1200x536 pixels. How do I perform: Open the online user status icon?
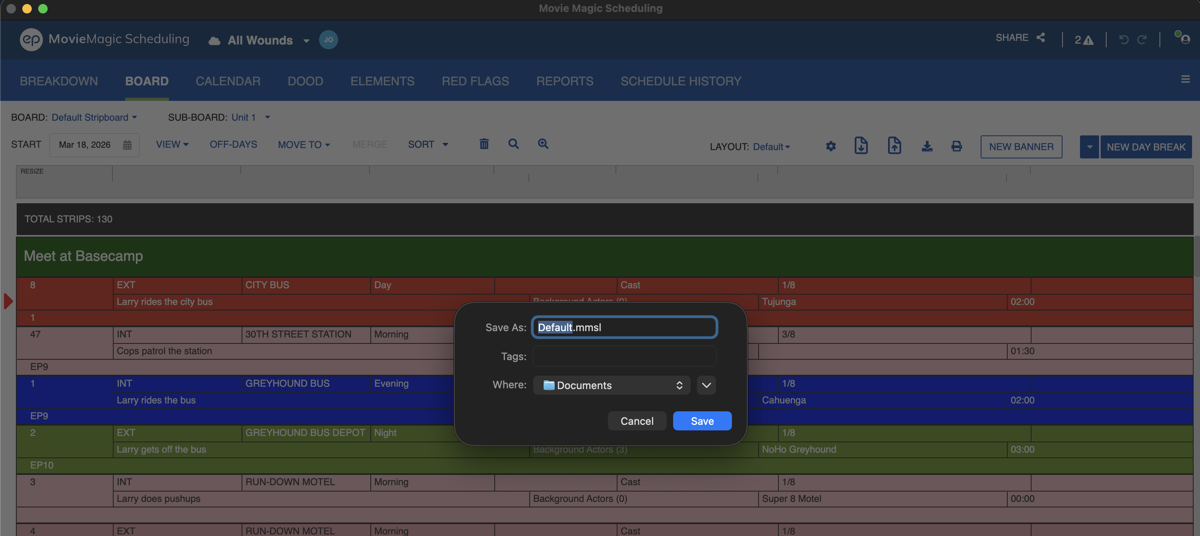pyautogui.click(x=1183, y=38)
